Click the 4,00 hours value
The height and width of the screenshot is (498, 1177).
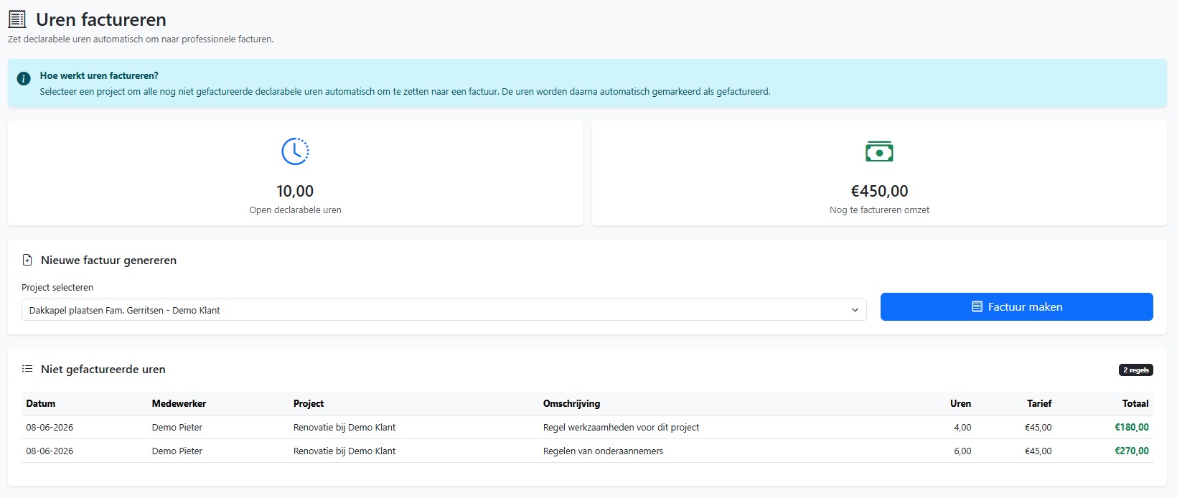[x=962, y=427]
